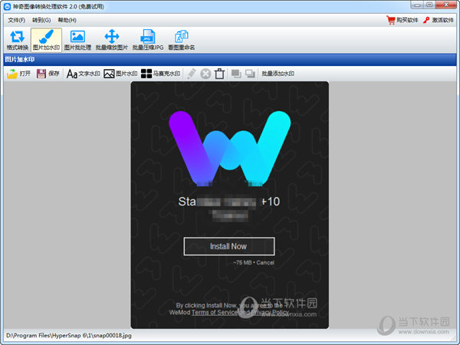The width and height of the screenshot is (460, 345).
Task: Click the application icon in title bar
Action: point(7,6)
